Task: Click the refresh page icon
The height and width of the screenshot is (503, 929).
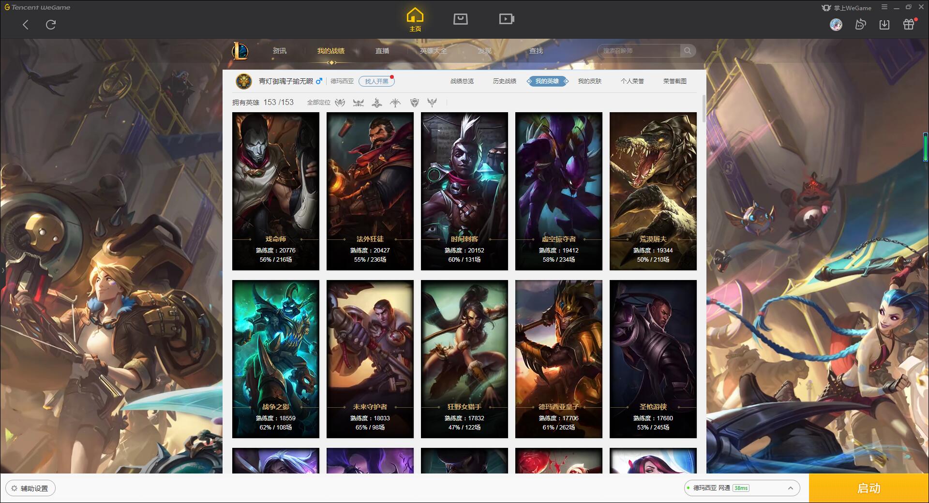Action: coord(51,25)
